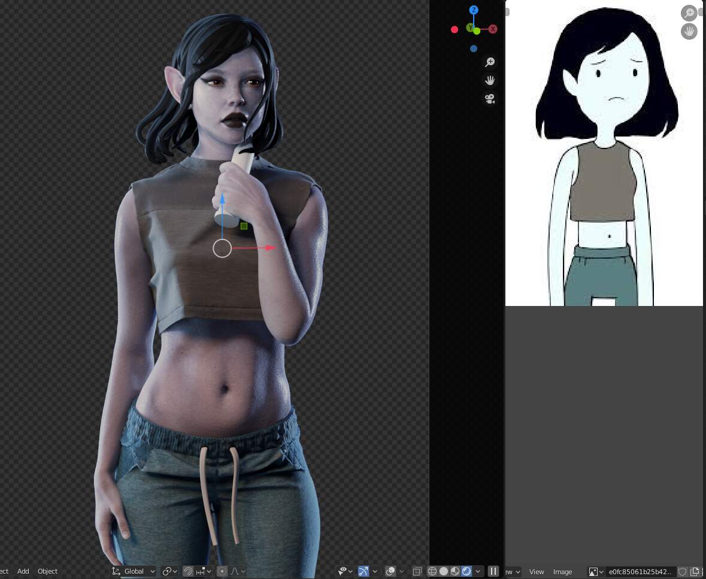
Task: Click the viewport pan hand icon
Action: (490, 81)
